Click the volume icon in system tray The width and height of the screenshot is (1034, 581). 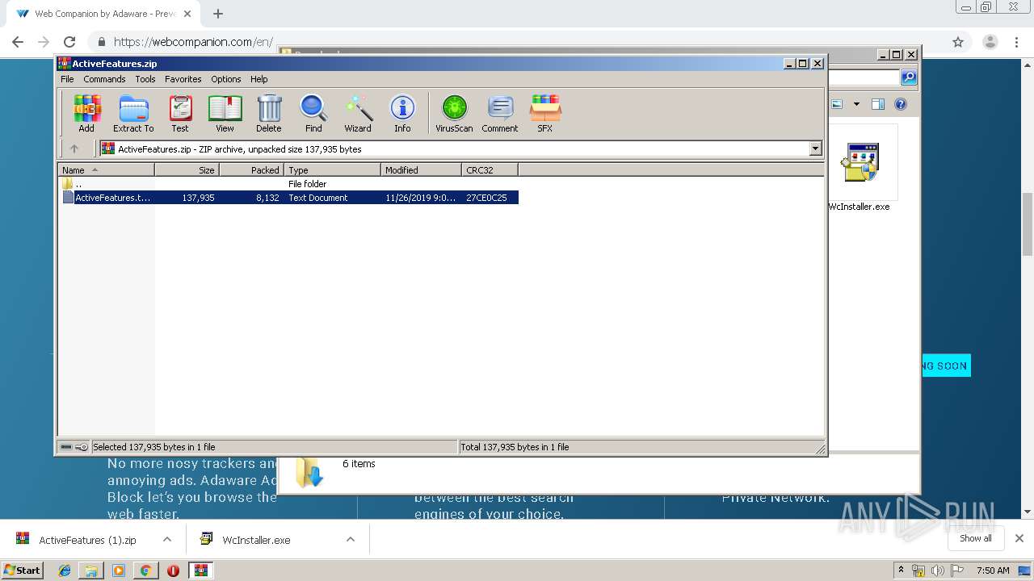[937, 571]
